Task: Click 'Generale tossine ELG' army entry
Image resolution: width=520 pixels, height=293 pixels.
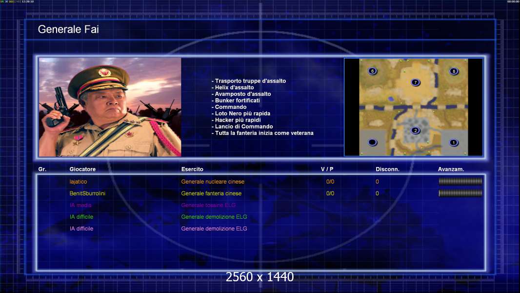Action: click(x=208, y=205)
